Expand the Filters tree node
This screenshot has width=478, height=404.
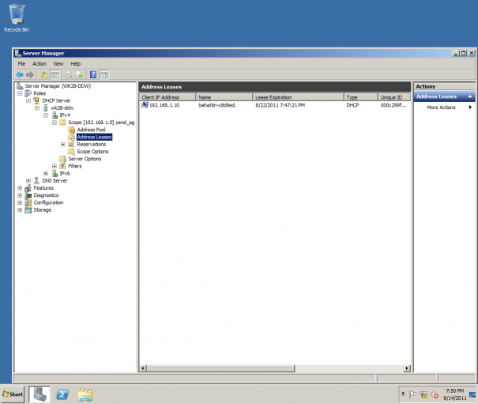point(55,166)
